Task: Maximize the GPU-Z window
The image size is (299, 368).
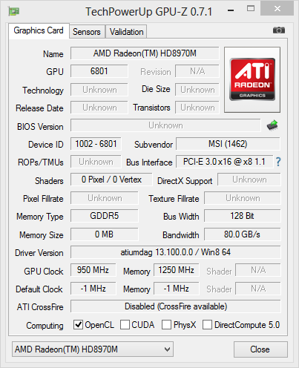Action: coord(251,9)
